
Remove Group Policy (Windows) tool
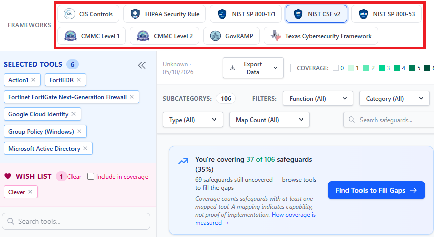(79, 131)
